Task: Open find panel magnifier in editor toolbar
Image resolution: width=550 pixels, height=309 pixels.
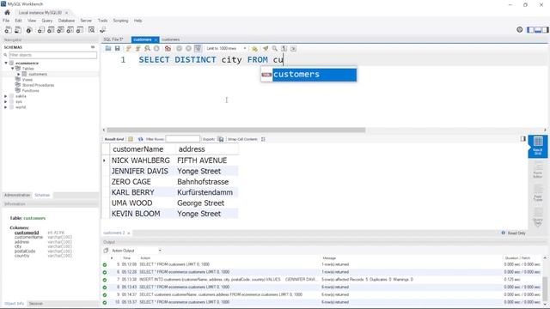Action: [x=275, y=48]
